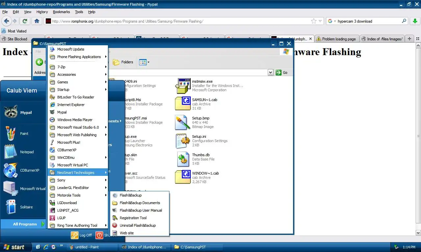
Task: Reload the page in Mypal browser
Action: coord(25,21)
